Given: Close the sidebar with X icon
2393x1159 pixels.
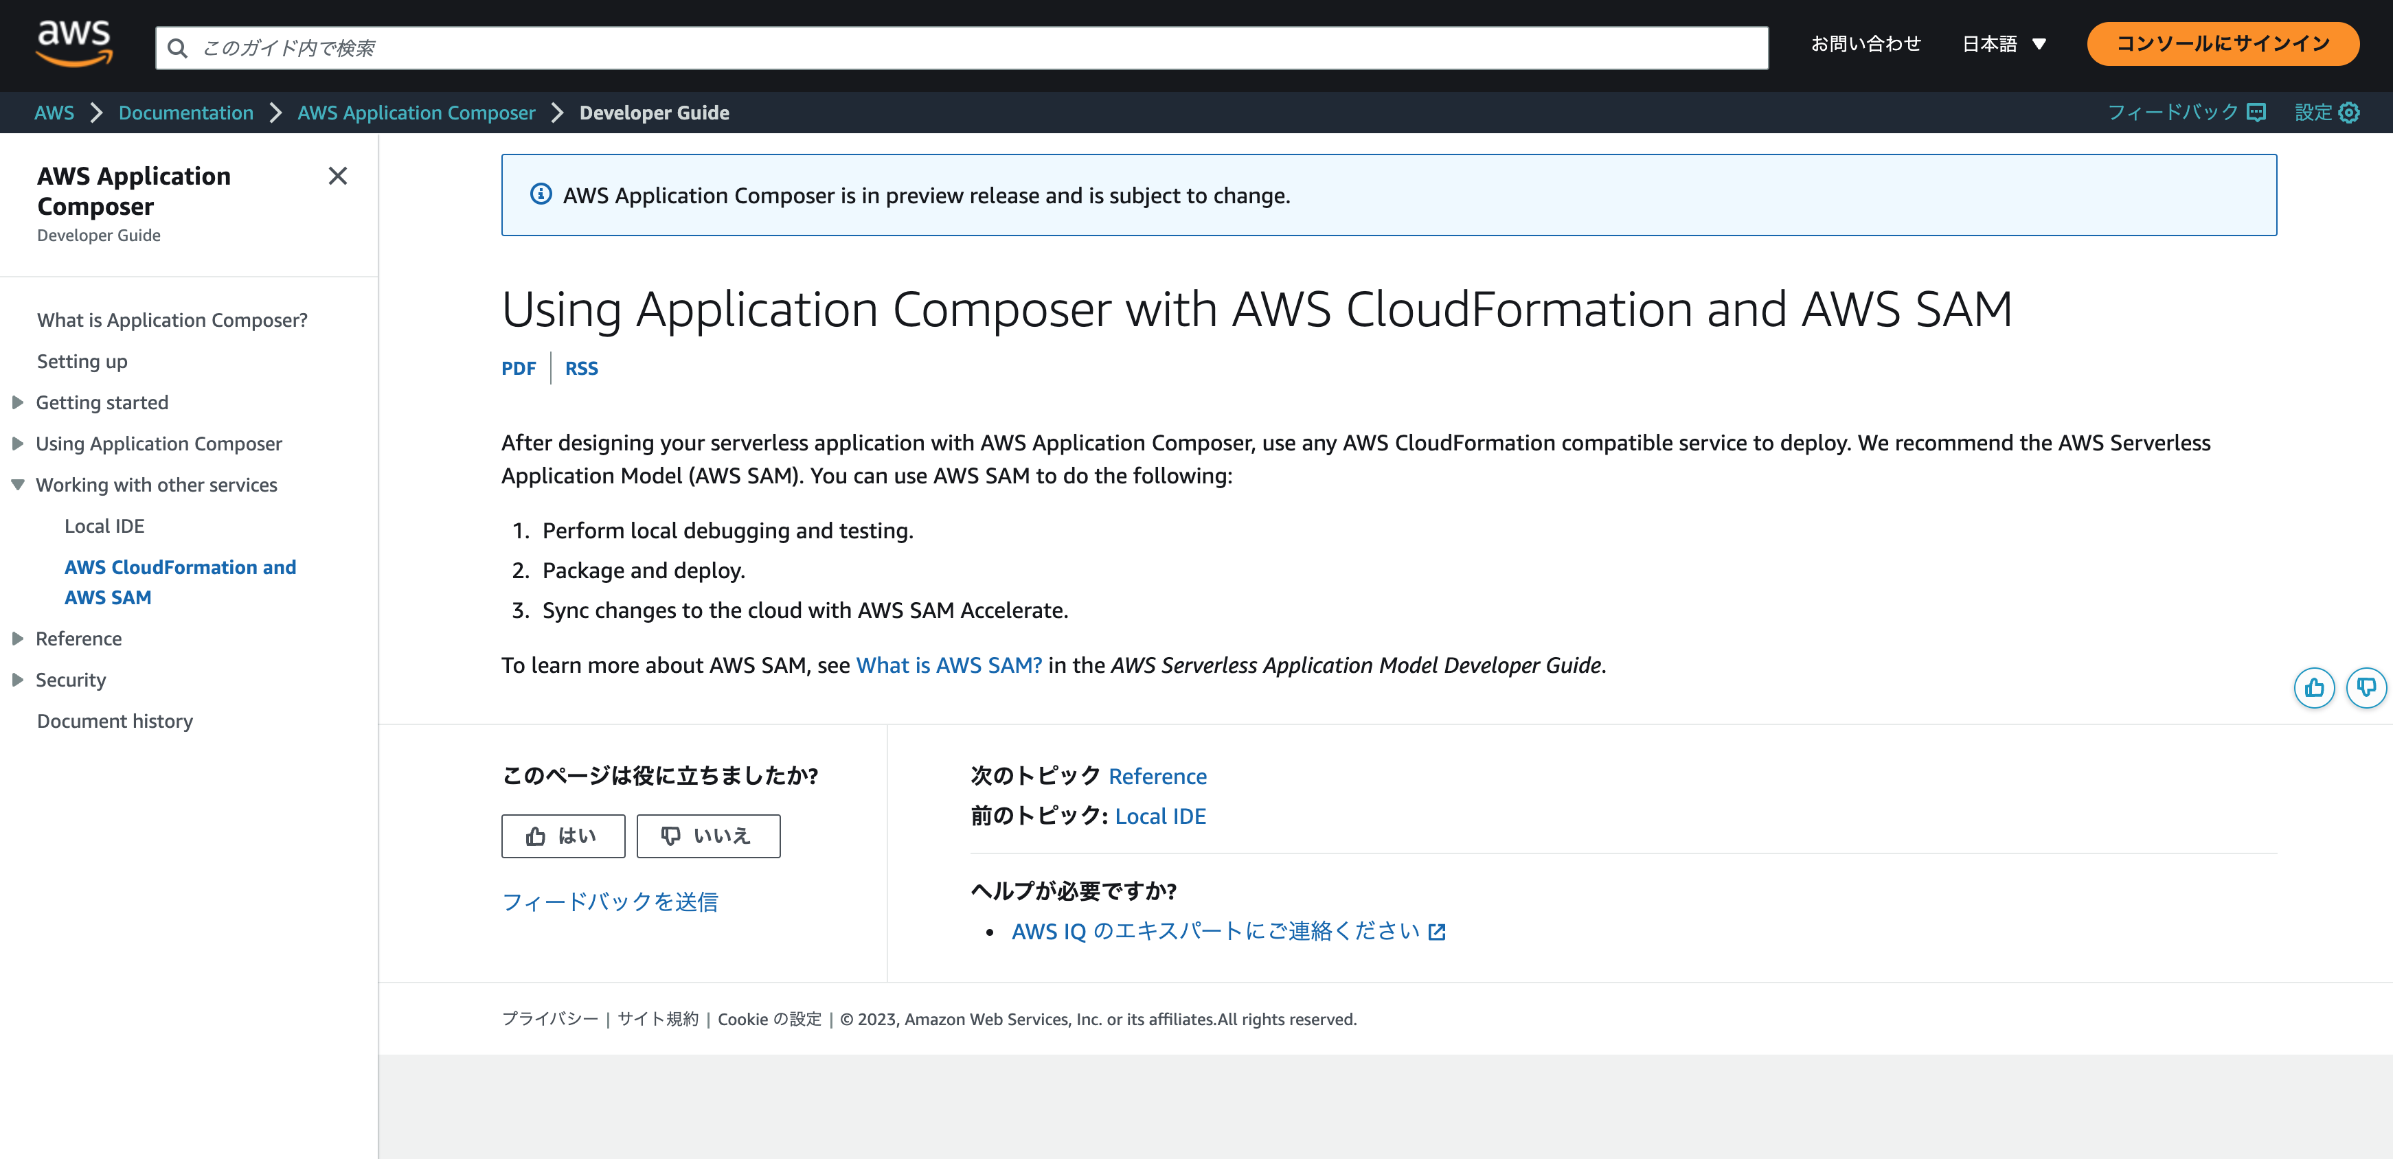Looking at the screenshot, I should click(x=338, y=176).
